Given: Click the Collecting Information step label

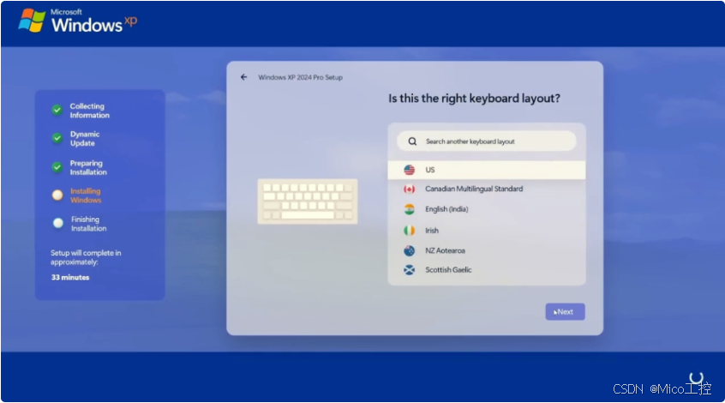Looking at the screenshot, I should (x=90, y=111).
